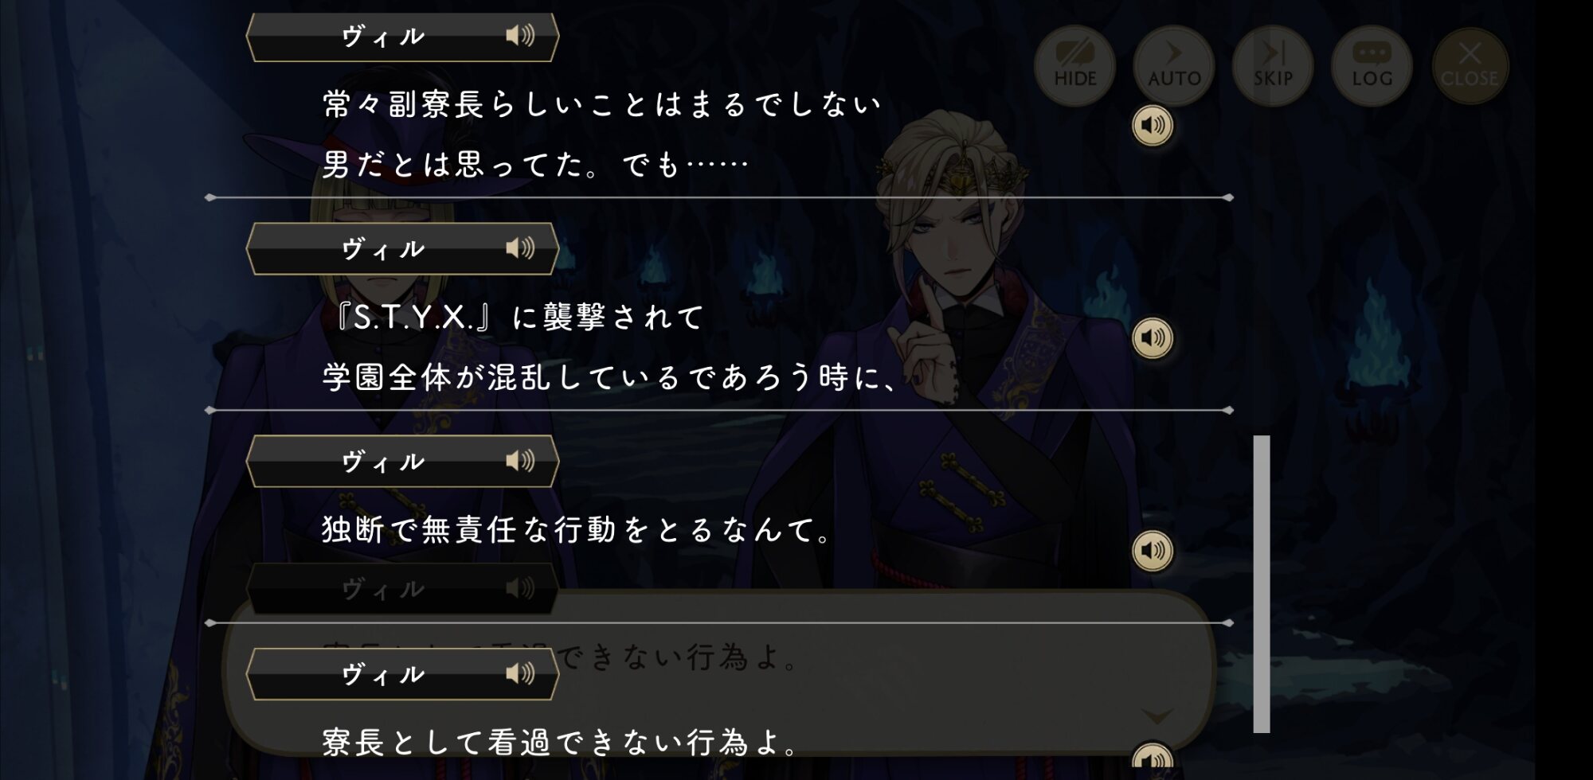This screenshot has width=1593, height=780.
Task: Toggle AUTO playback mode
Action: (1173, 65)
